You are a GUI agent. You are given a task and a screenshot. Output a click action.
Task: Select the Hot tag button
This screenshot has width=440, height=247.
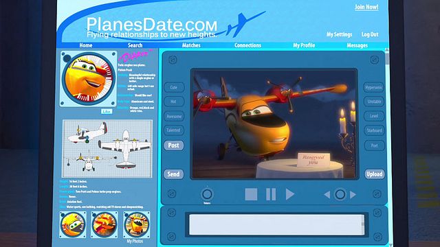click(174, 102)
